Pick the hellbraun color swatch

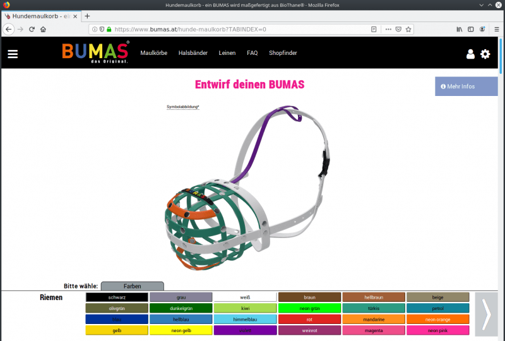(x=374, y=297)
